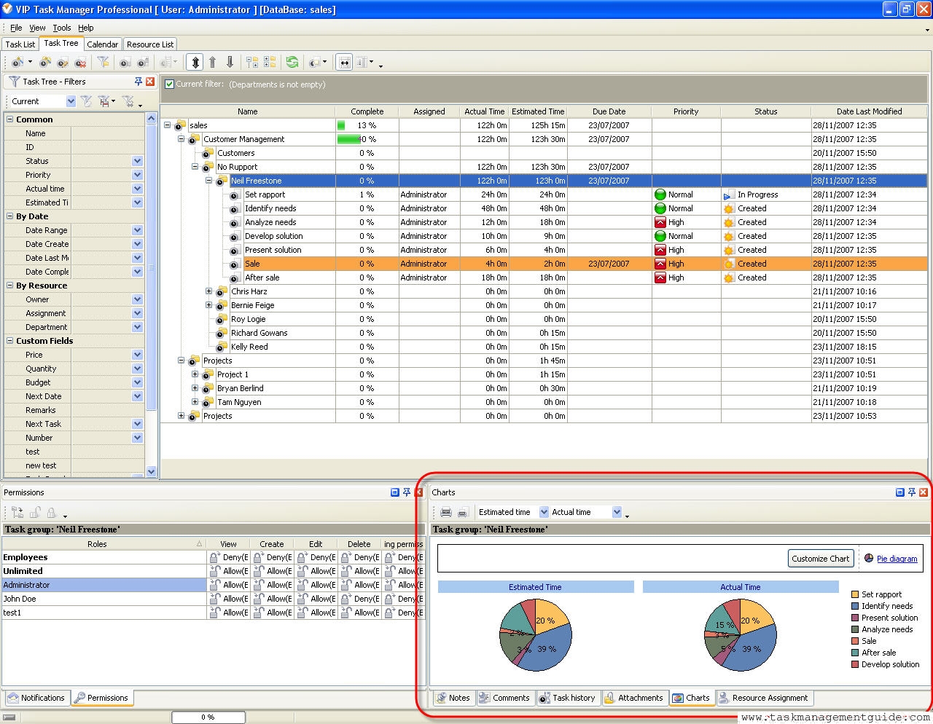
Task: Open the Current filter preset dropdown
Action: pyautogui.click(x=71, y=101)
